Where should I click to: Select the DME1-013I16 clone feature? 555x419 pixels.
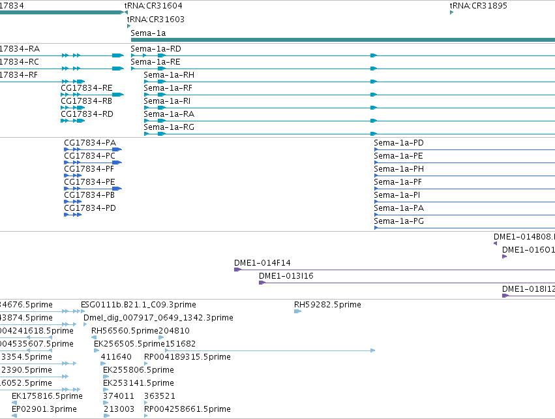pos(286,276)
